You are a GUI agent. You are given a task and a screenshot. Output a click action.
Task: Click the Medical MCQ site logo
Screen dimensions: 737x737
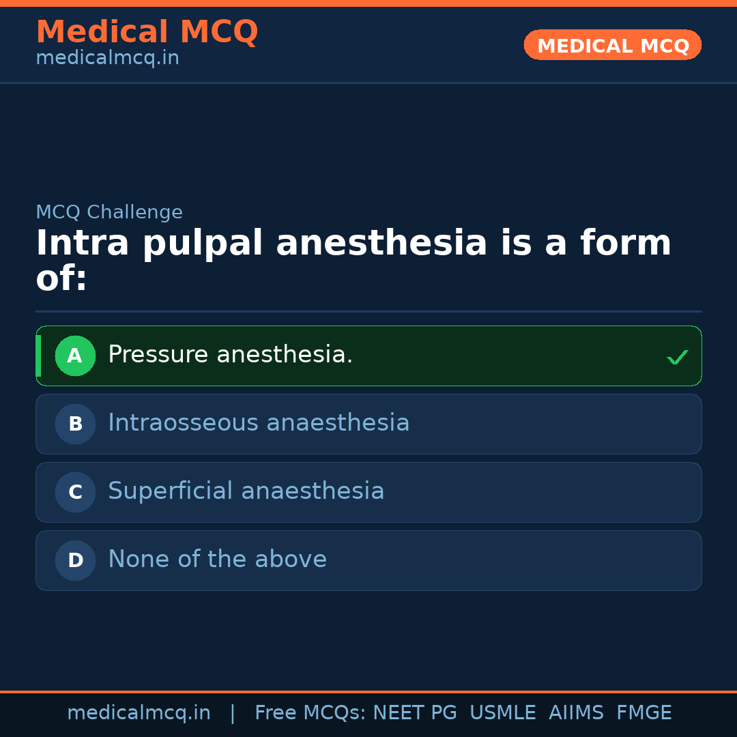147,32
